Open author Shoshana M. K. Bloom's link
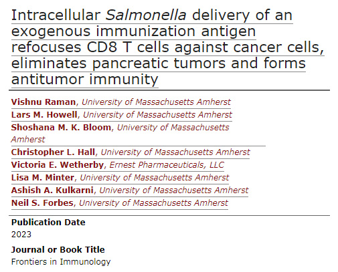The height and width of the screenshot is (272, 338). pyautogui.click(x=61, y=128)
